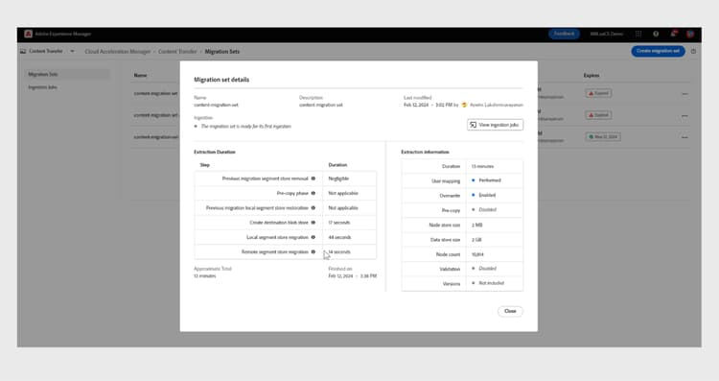
Task: Click the second row Expired badge
Action: (x=598, y=115)
